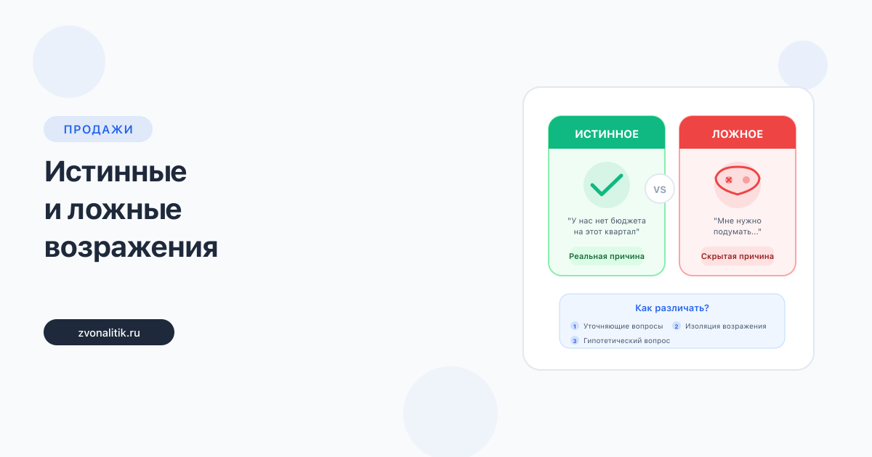Screen dimensions: 872x457
Task: Select the ЛОЖНОЕ red header
Action: [x=738, y=133]
